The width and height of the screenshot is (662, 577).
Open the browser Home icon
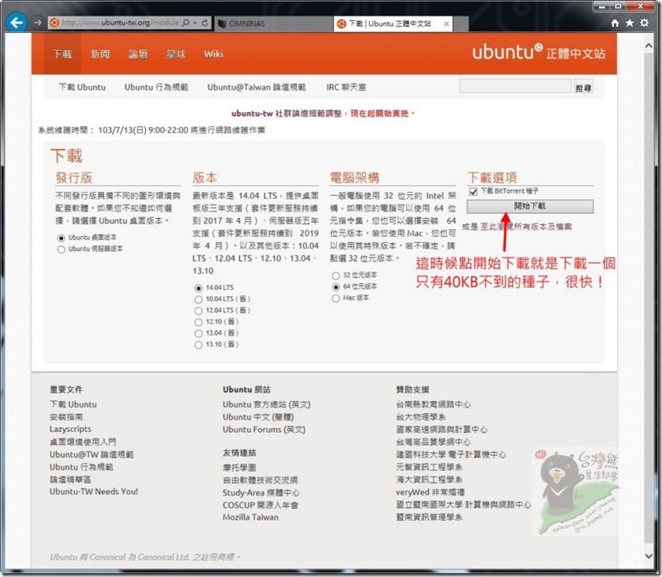tap(615, 23)
